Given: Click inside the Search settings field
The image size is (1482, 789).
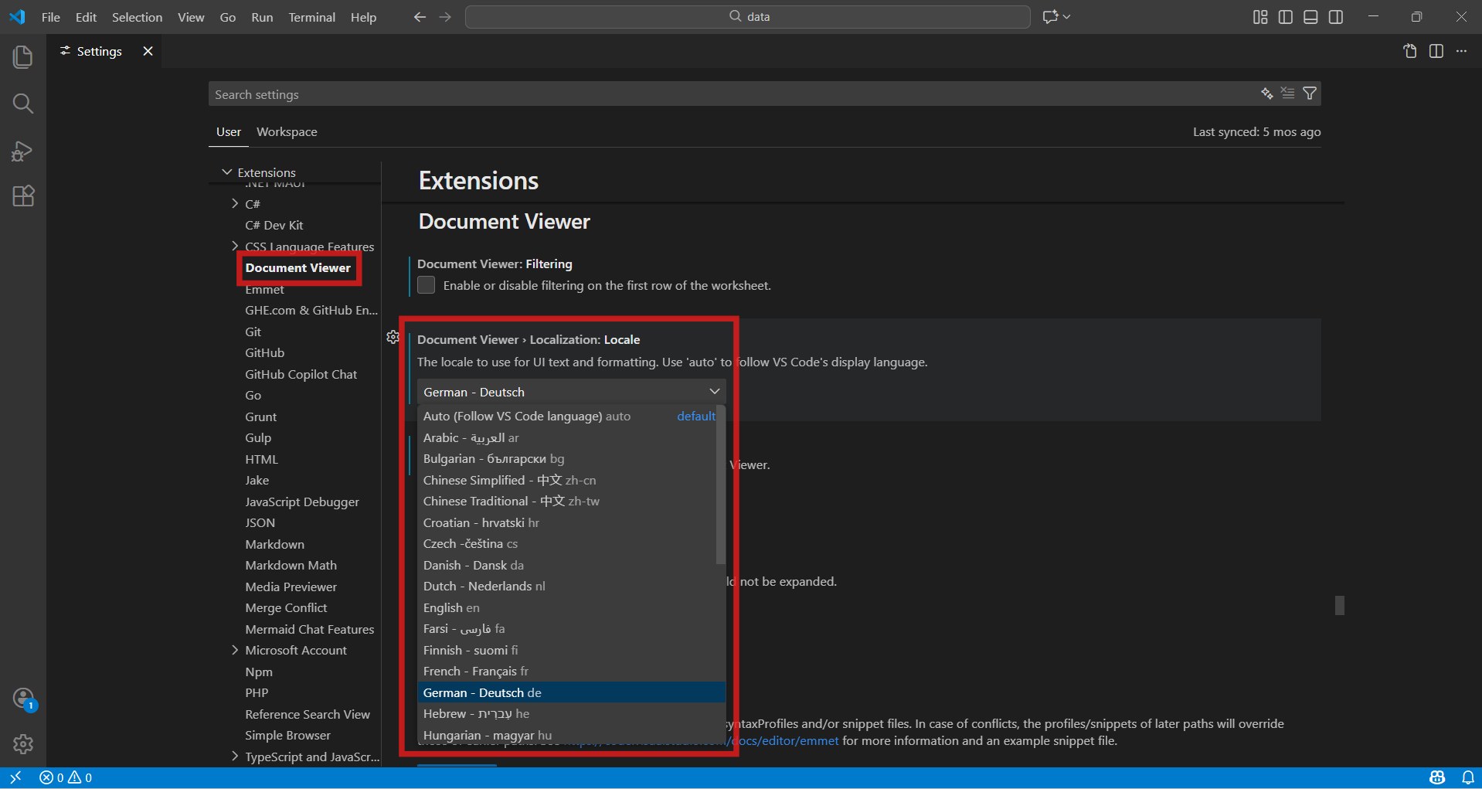Looking at the screenshot, I should (x=541, y=94).
